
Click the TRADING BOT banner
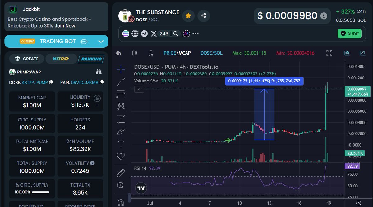[56, 41]
